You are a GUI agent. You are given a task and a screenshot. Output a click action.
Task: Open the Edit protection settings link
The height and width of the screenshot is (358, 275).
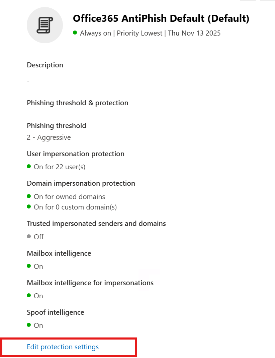point(63,347)
